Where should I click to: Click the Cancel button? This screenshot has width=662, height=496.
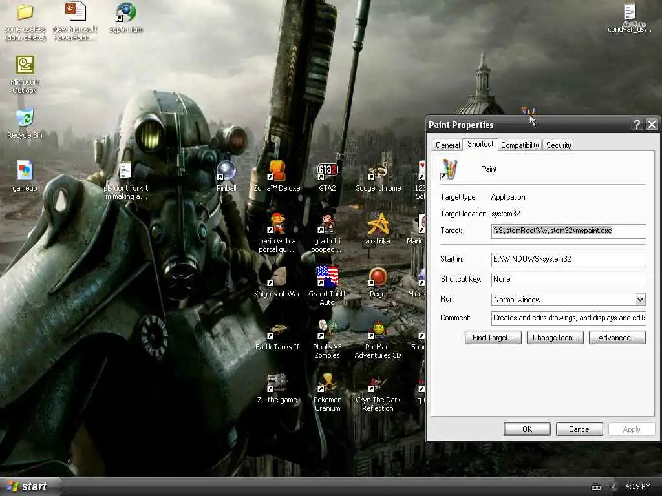580,429
